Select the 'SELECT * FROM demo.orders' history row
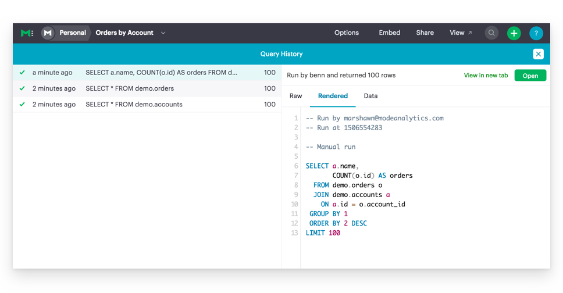The width and height of the screenshot is (563, 293). tap(147, 88)
